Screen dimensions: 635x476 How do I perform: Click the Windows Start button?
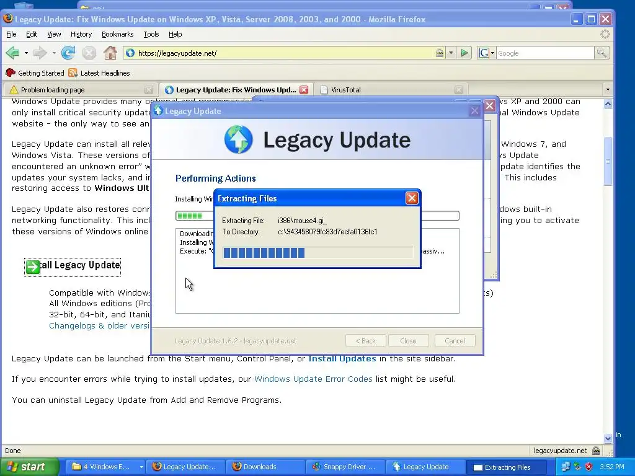(29, 467)
